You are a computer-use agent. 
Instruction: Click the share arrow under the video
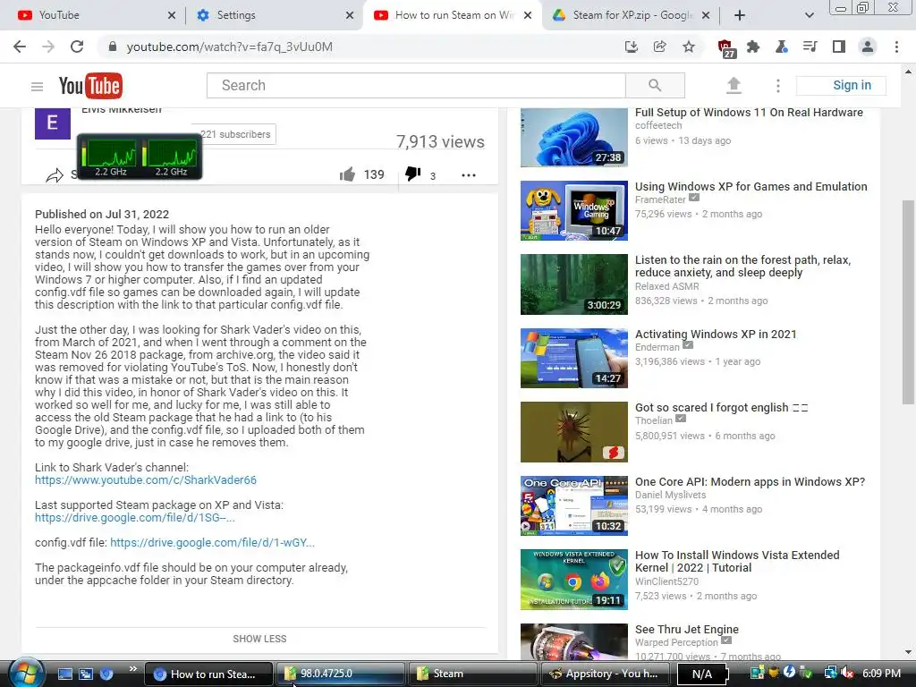tap(55, 174)
